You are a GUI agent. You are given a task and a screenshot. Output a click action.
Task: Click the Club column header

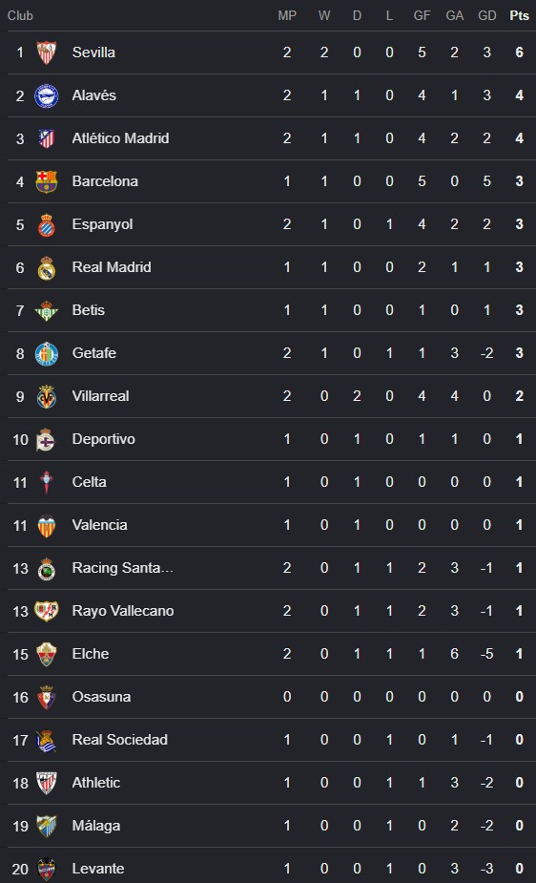[20, 16]
